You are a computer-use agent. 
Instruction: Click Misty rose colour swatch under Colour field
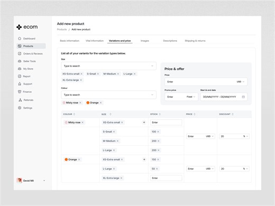click(64, 102)
